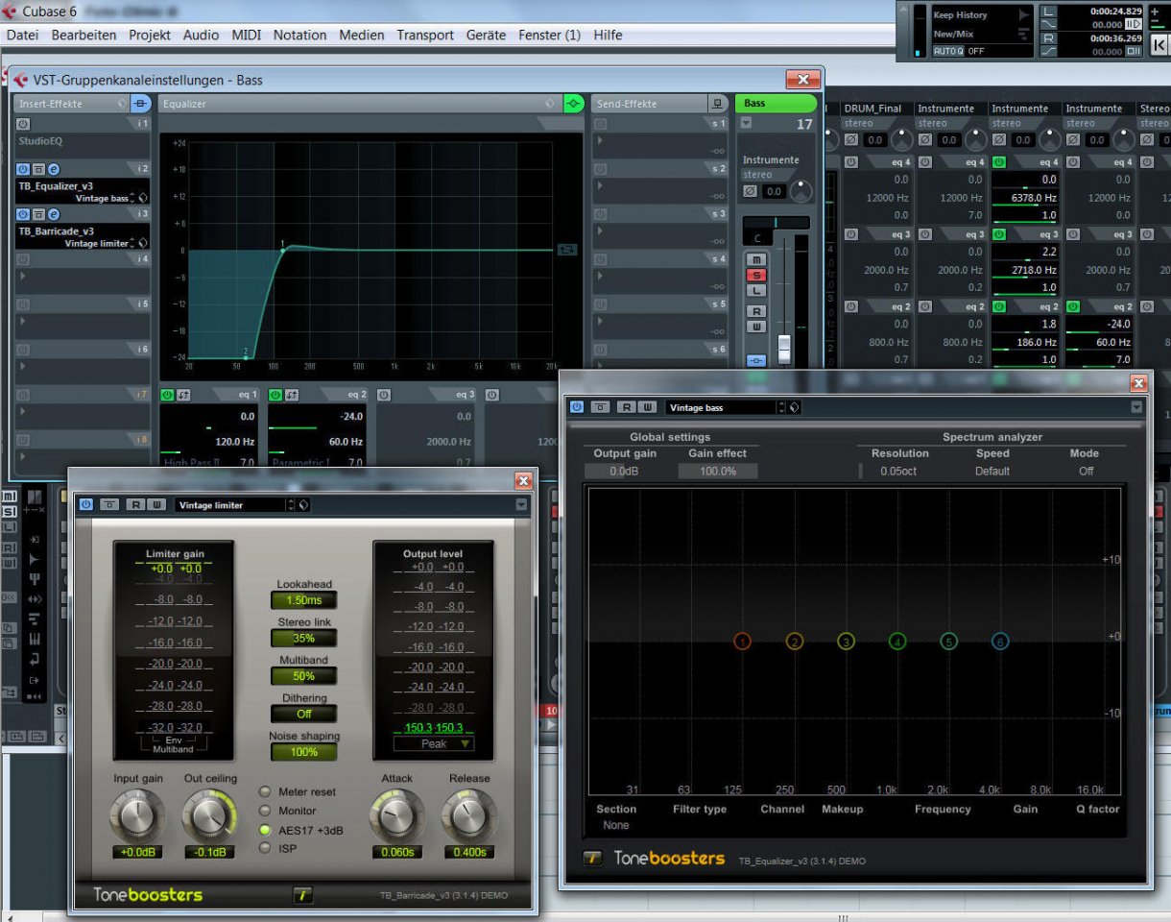Click the Toneboosters info button in Barricade

(x=302, y=895)
